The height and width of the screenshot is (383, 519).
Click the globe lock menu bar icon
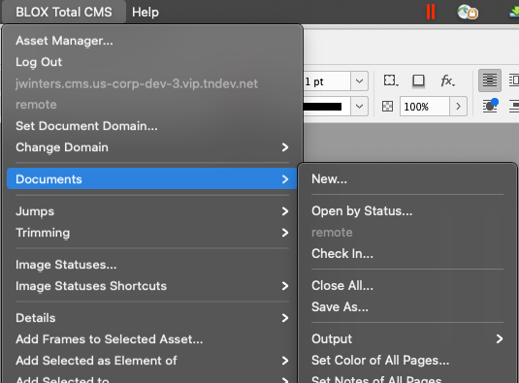coord(468,13)
